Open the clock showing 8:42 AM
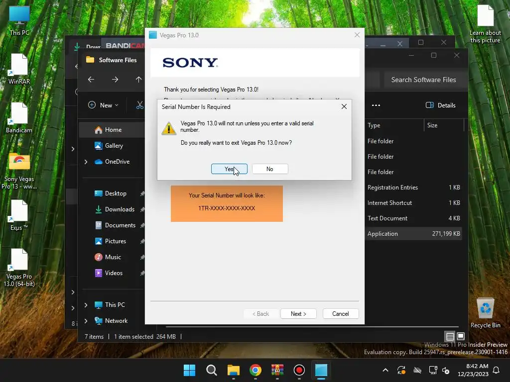Screen dimensions: 510x382 [x=473, y=370]
